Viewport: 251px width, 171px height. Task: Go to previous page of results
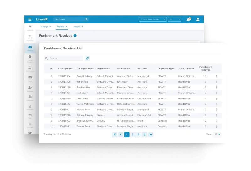121,134
